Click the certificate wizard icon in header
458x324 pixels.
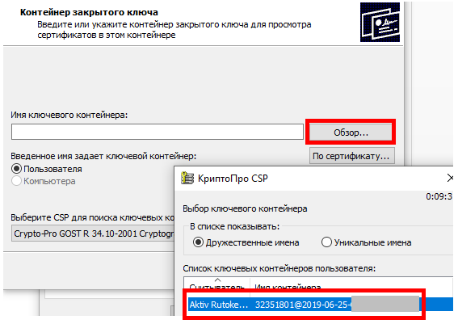point(380,22)
